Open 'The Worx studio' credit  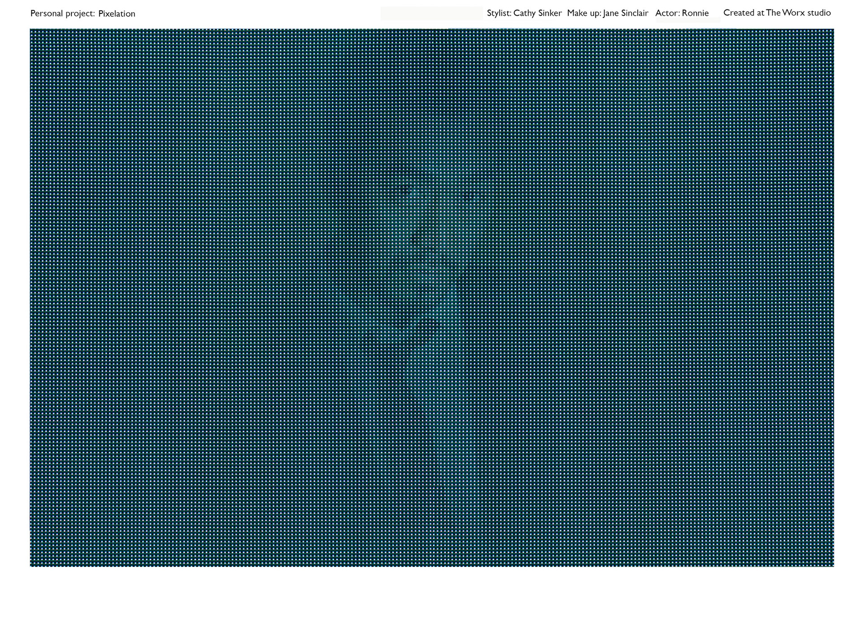(x=798, y=13)
